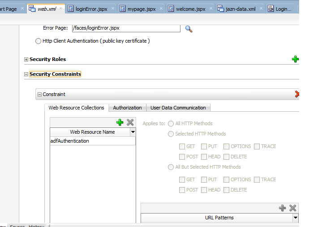This screenshot has height=227, width=322.
Task: Open URL Patterns column dropdown arrow
Action: pos(296,218)
